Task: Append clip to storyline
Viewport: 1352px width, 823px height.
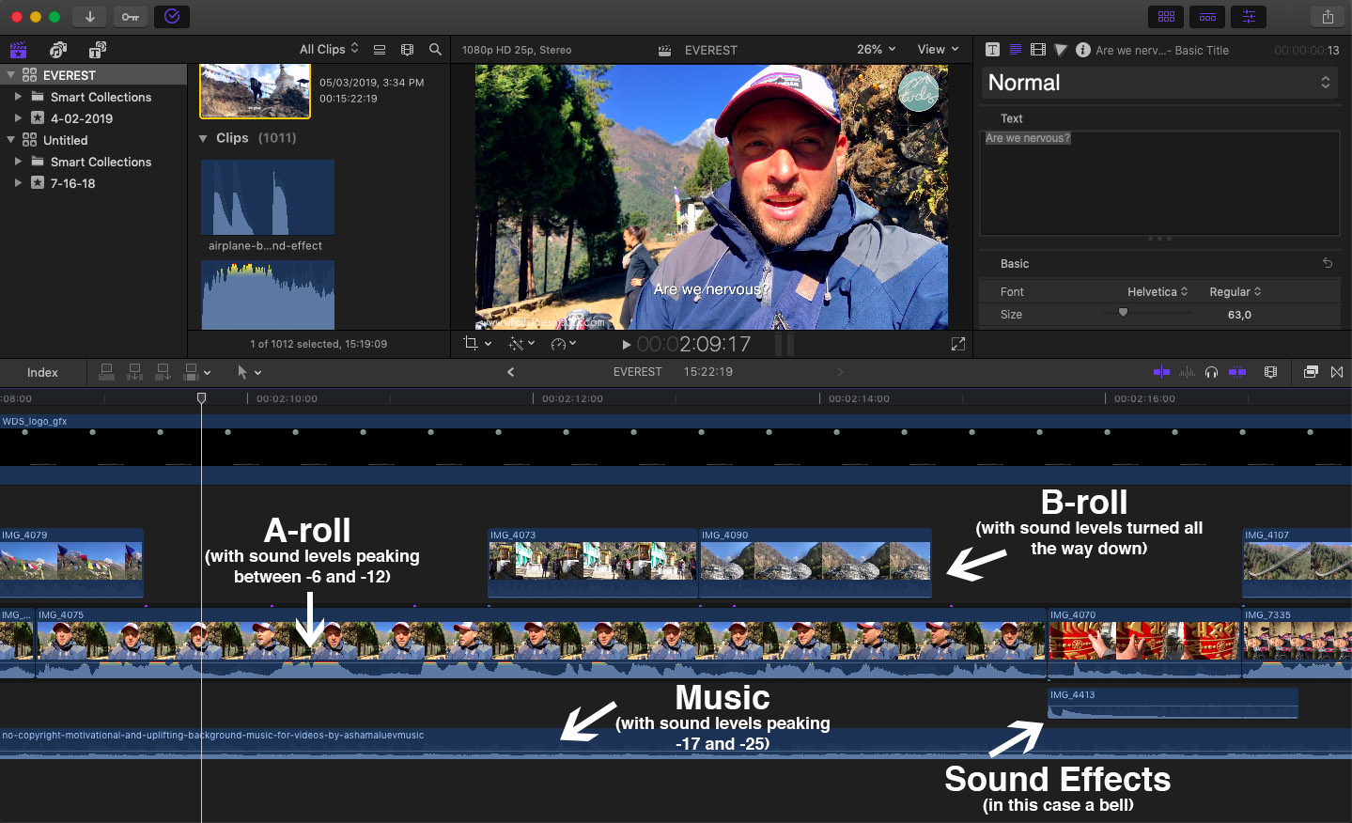Action: click(x=163, y=372)
